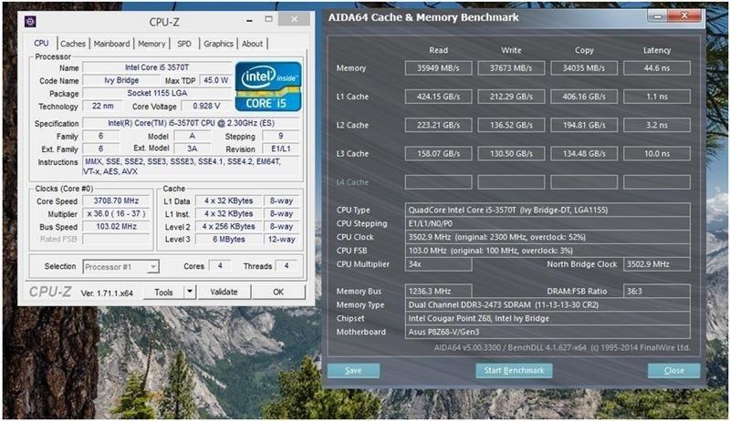Click the Memory Latency value 44.6 ns
This screenshot has height=421, width=730.
pyautogui.click(x=657, y=67)
